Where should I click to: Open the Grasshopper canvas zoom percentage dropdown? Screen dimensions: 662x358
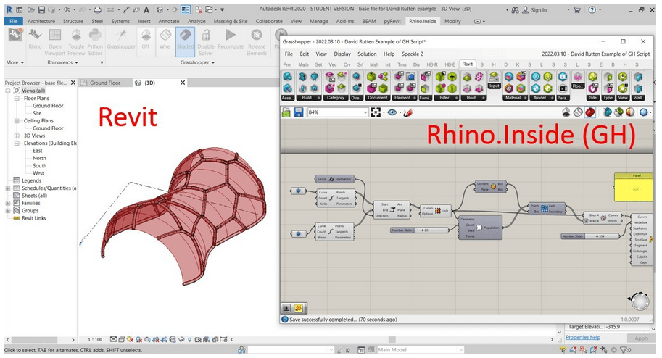[x=365, y=112]
